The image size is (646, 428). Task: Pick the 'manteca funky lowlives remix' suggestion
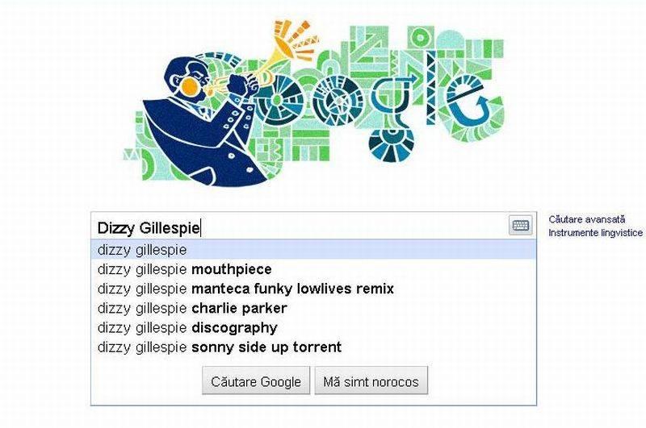[x=245, y=289]
